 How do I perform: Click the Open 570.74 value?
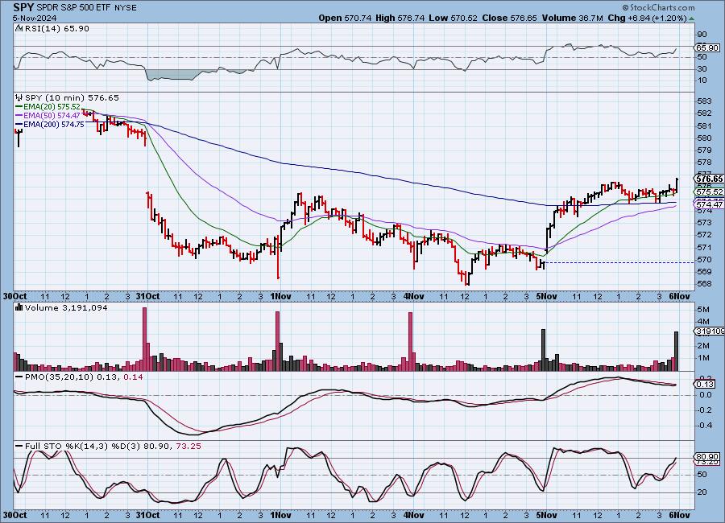click(345, 18)
